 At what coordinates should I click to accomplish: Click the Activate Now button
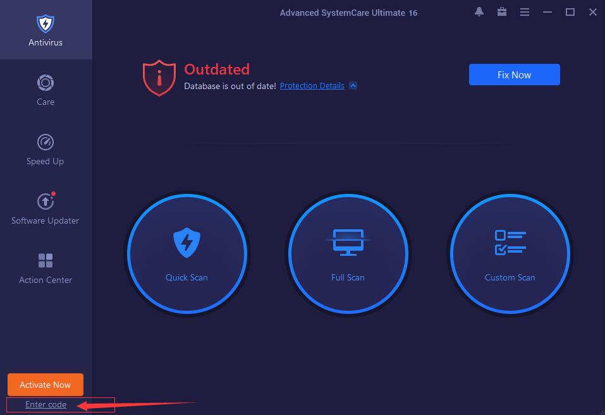click(46, 385)
